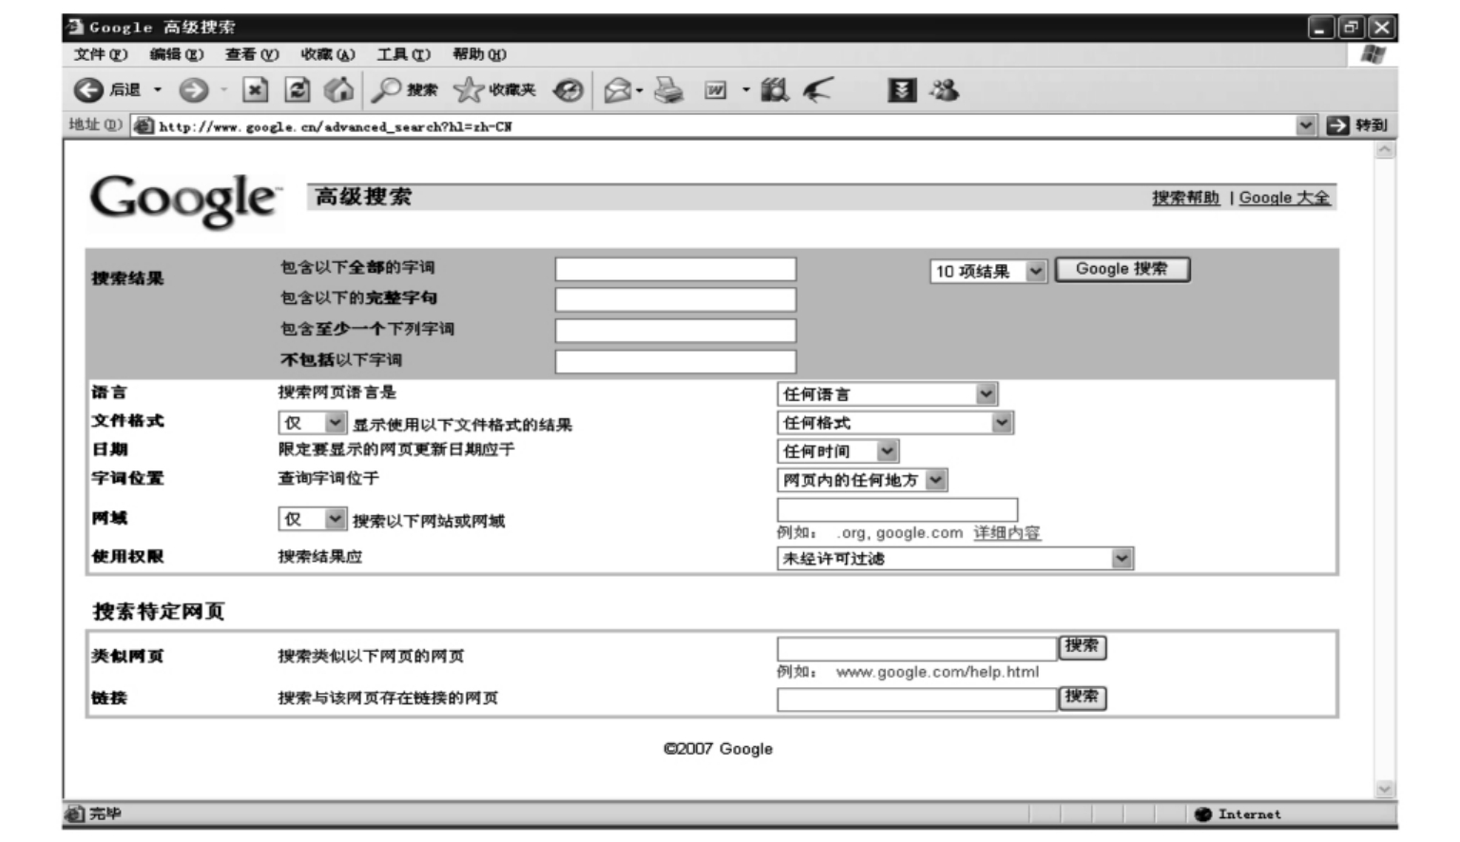Open the 任何时间 date dropdown
Screen dimensions: 1460x842
[837, 451]
